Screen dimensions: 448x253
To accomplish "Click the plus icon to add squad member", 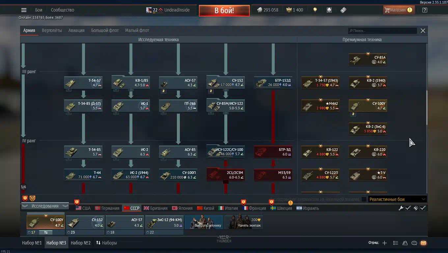I will (384, 243).
